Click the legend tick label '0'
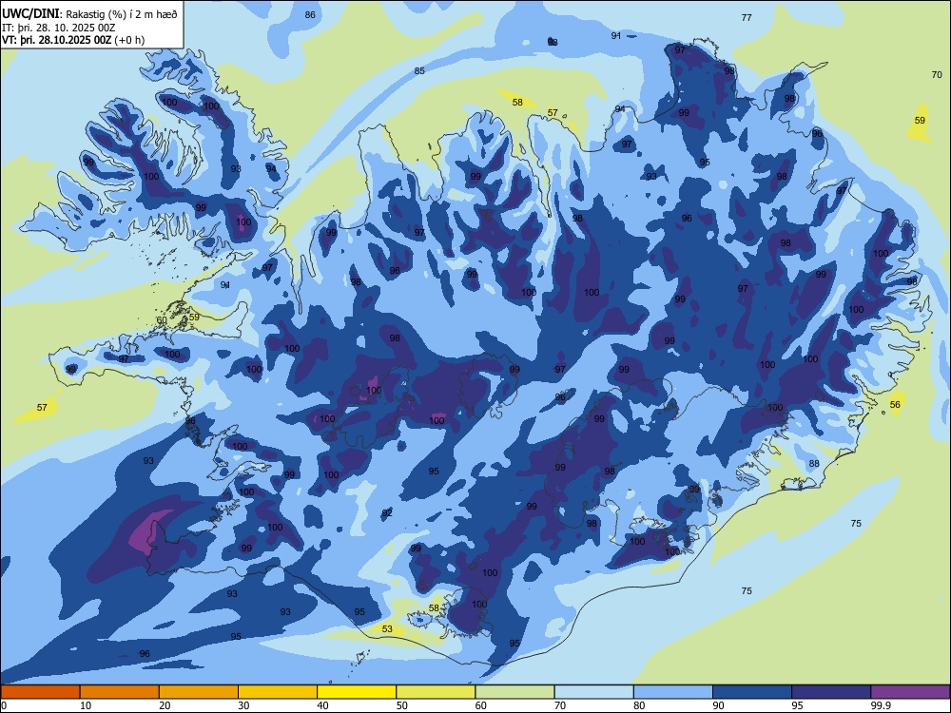This screenshot has height=713, width=951. (x=4, y=705)
